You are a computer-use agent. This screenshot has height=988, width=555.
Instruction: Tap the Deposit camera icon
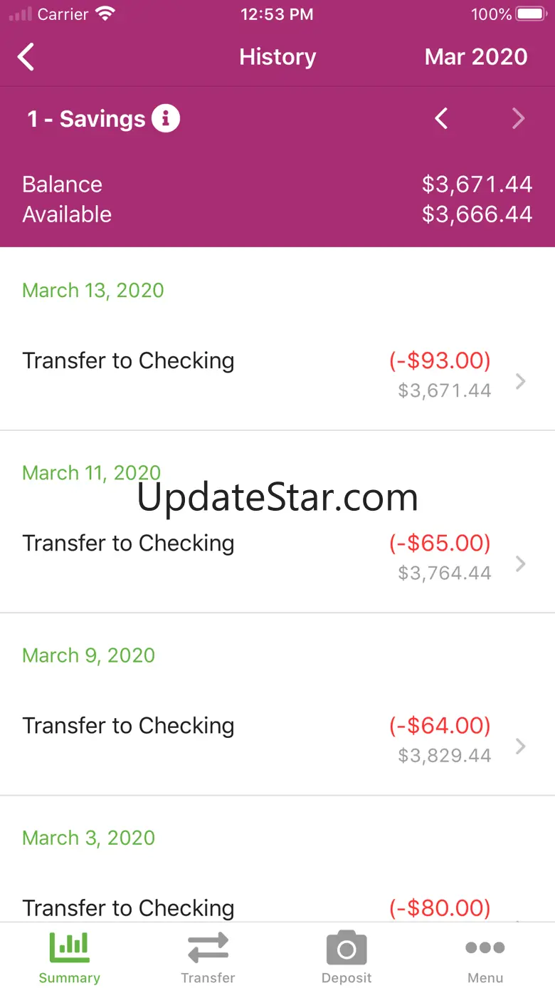[347, 949]
